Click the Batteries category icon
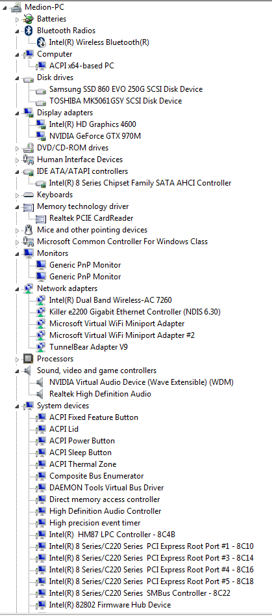 (x=28, y=19)
